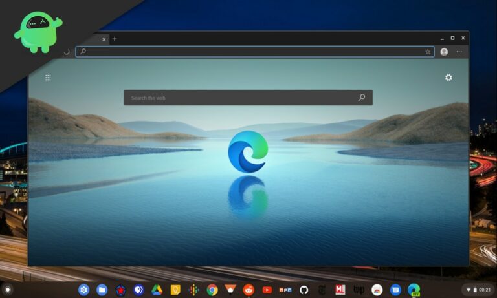
Task: Open Settings from the shelf
Action: coord(83,290)
